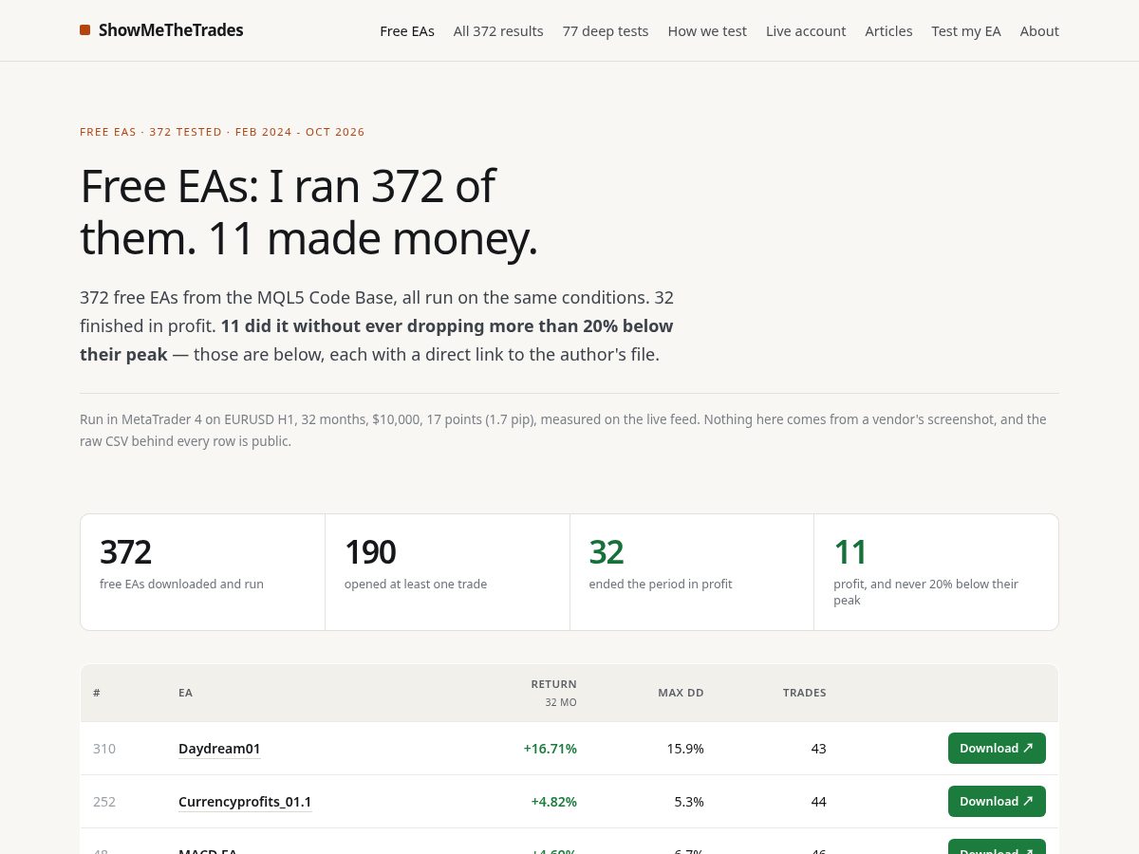Click the 15.9% max drawdown value

(685, 749)
